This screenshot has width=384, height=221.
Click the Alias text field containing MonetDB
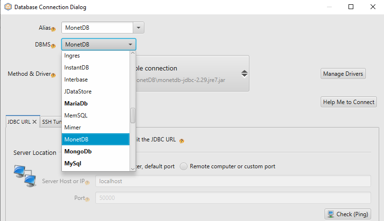(x=97, y=28)
